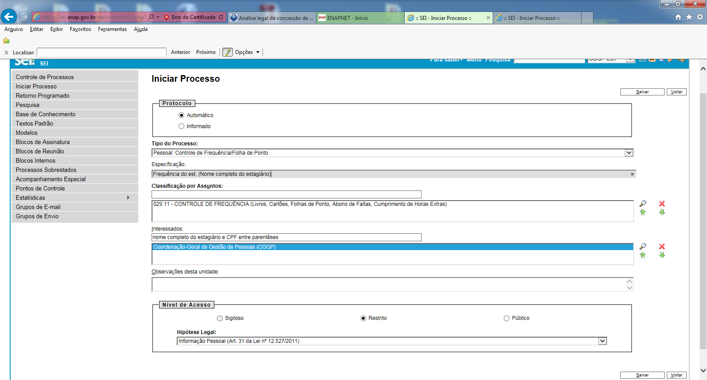Open the Favorites star in the browser toolbar
707x380 pixels.
(689, 17)
